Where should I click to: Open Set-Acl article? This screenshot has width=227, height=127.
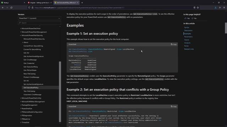coord(26,81)
